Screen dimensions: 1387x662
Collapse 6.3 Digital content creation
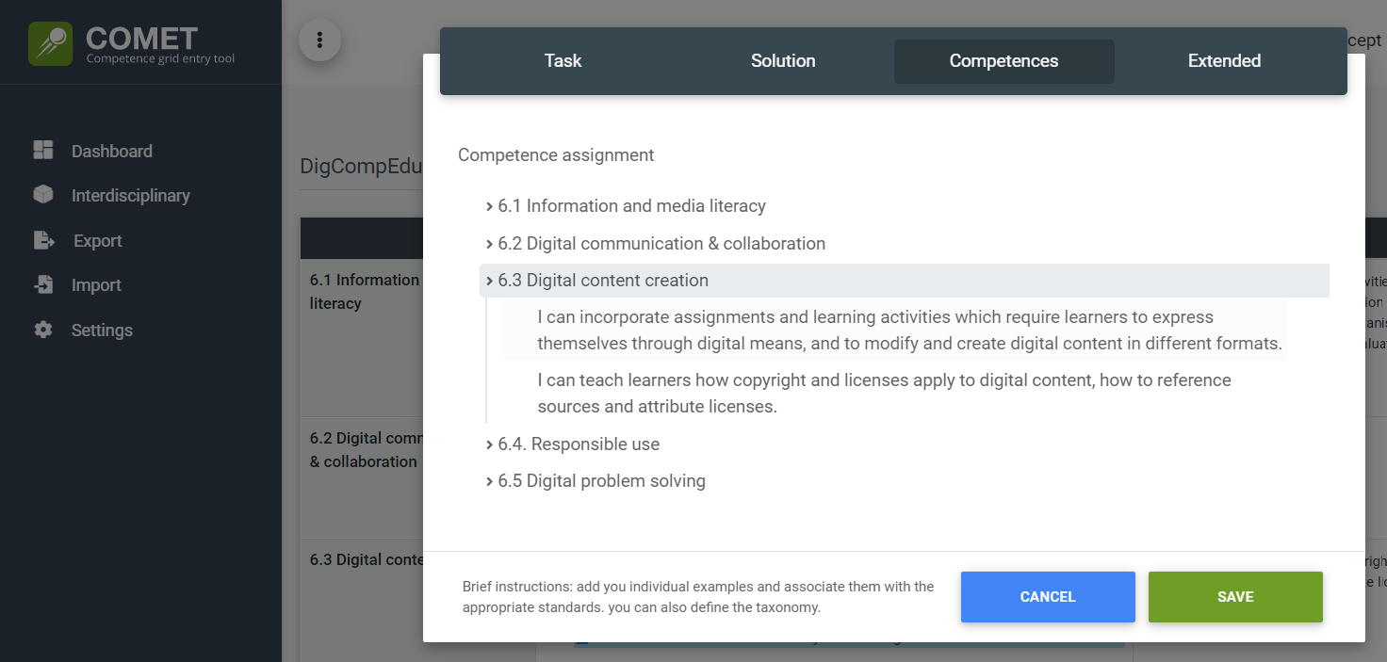[603, 281]
